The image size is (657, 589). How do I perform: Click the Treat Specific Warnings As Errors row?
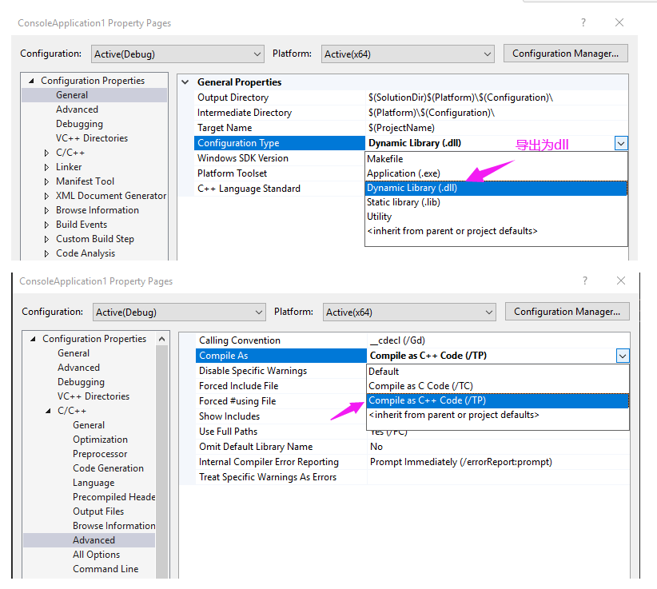268,477
